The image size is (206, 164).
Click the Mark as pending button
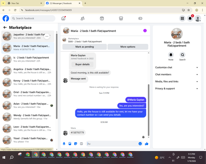point(84,47)
